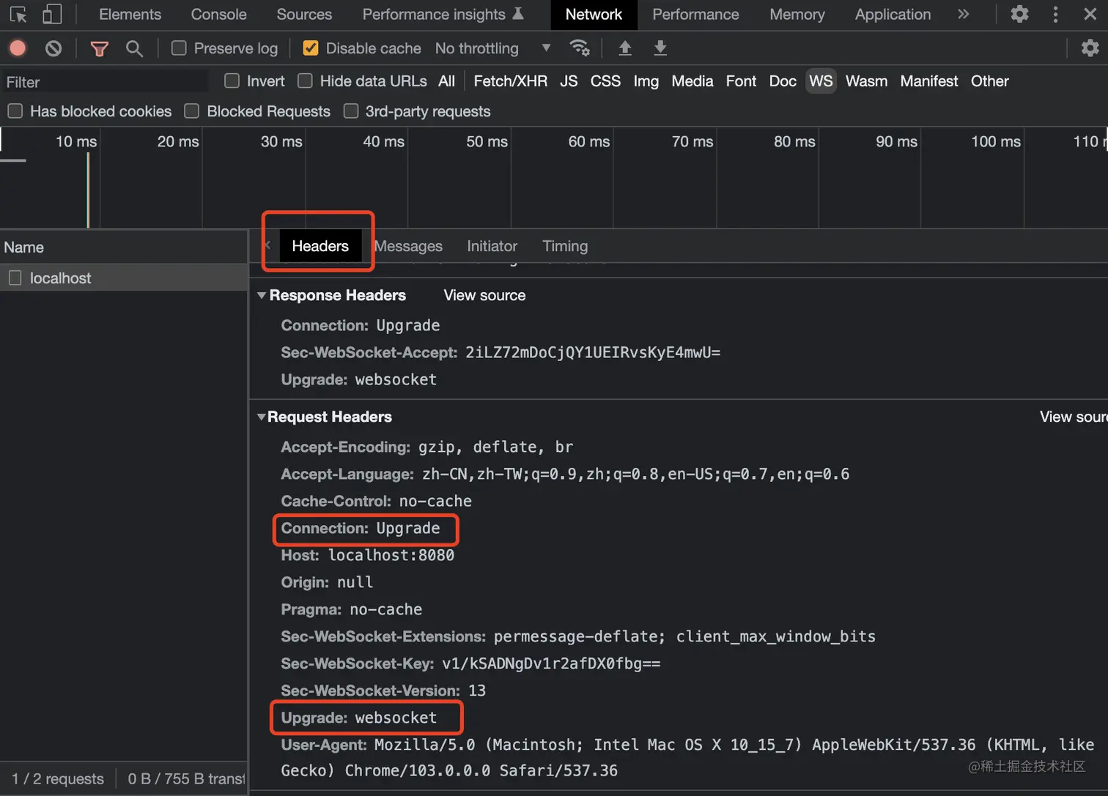Filter requests by Manifest
This screenshot has width=1108, height=796.
tap(928, 81)
